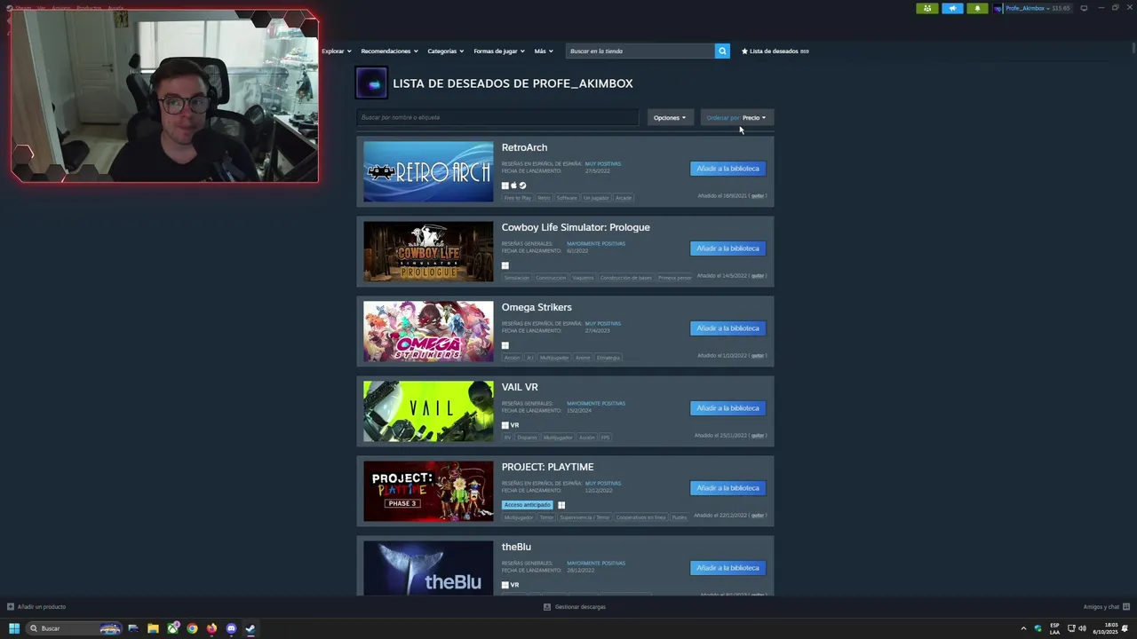Viewport: 1137px width, 639px height.
Task: Click the Windows icon in PROJECT: PLAYTIME row
Action: (561, 505)
